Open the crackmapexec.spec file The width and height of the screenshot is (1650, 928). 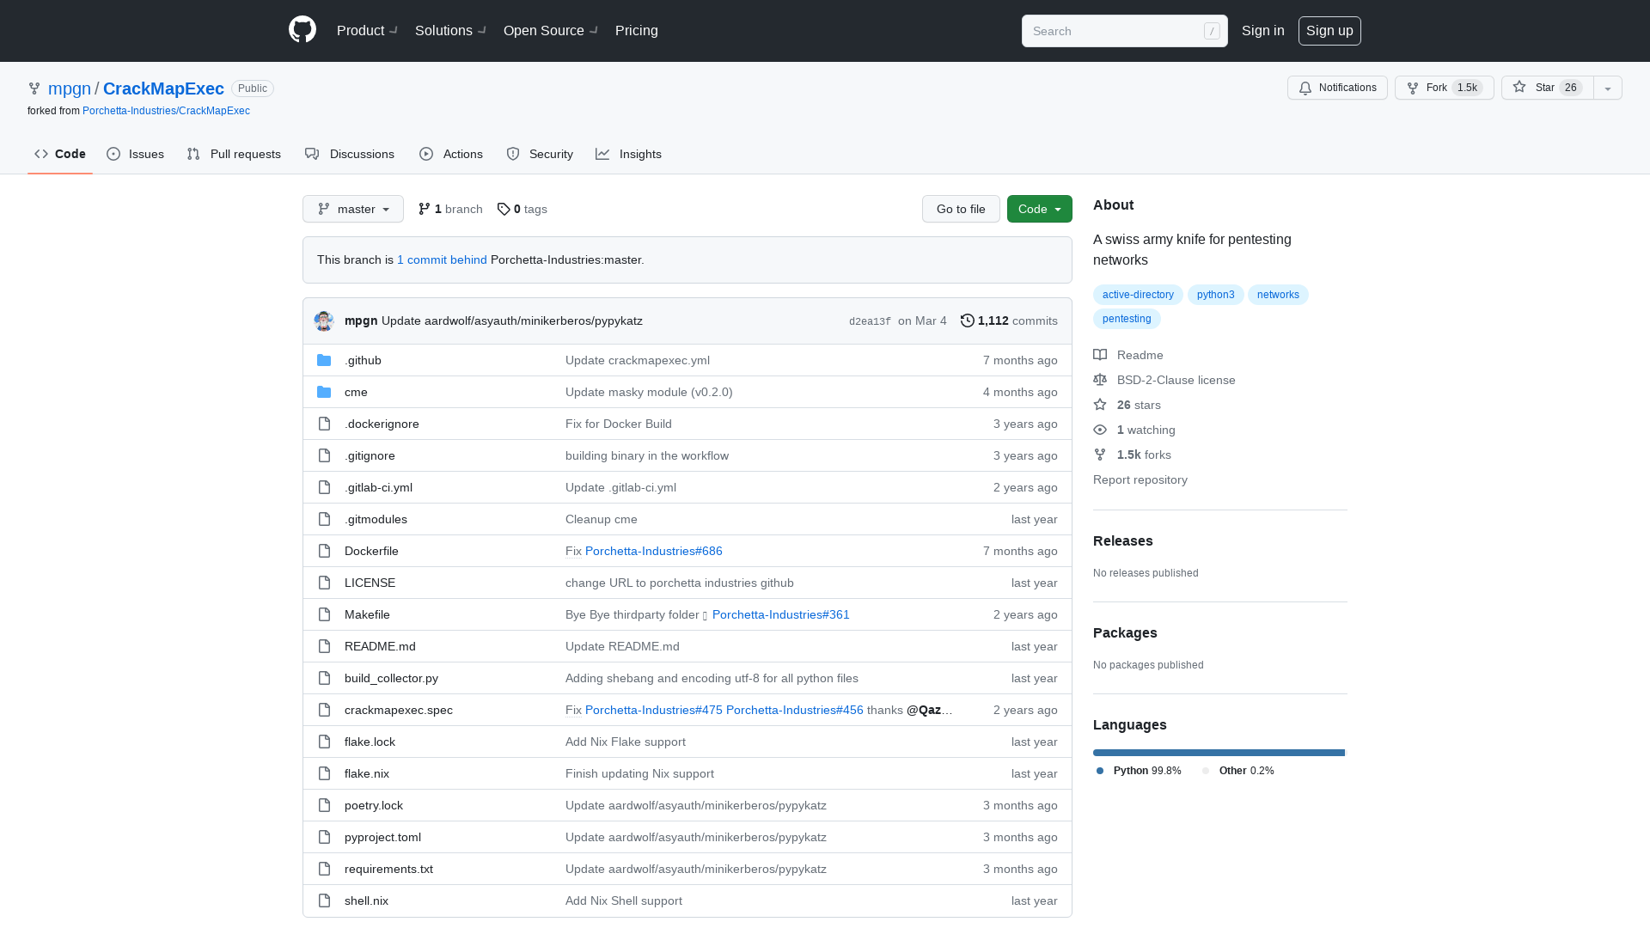pos(399,710)
